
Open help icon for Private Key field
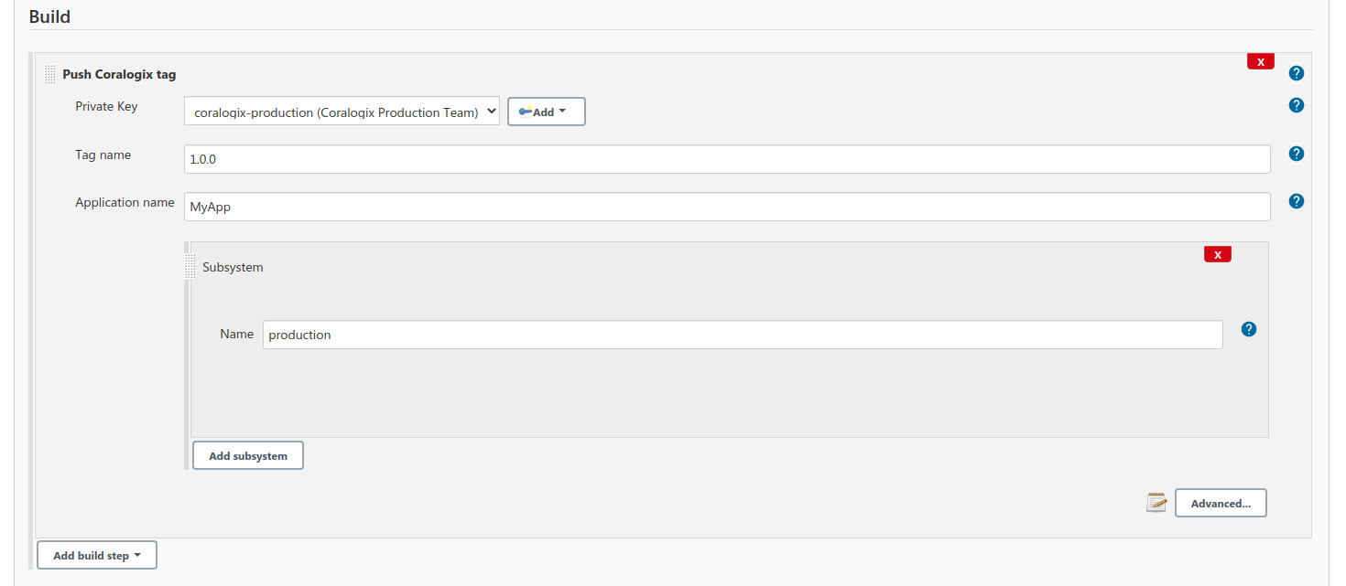point(1296,105)
